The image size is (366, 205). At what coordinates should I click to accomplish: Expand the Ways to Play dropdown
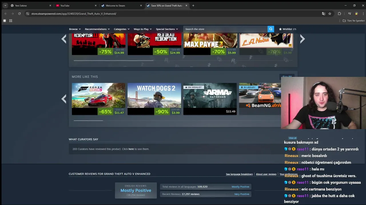coord(143,29)
